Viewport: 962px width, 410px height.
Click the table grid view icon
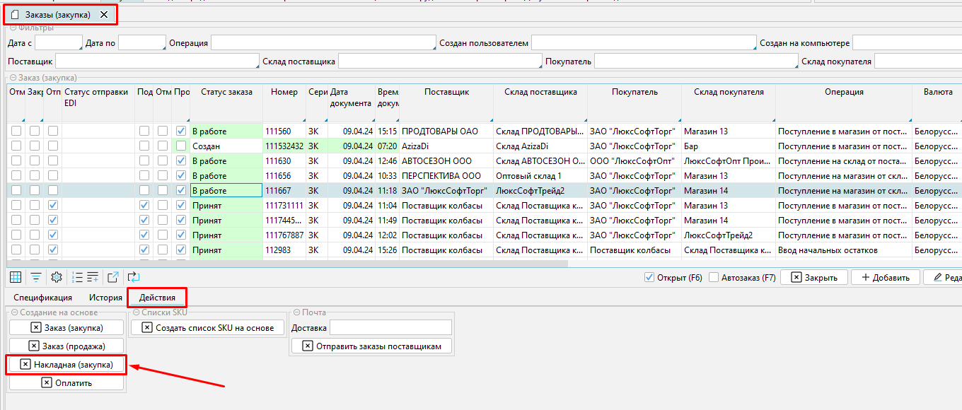point(16,277)
